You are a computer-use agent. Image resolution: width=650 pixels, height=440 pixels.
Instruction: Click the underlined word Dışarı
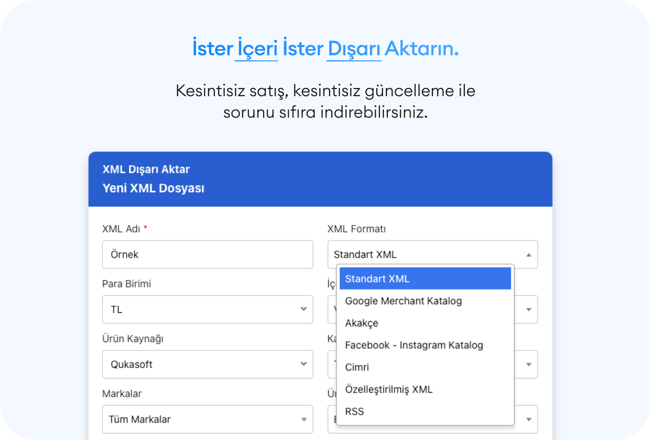354,49
